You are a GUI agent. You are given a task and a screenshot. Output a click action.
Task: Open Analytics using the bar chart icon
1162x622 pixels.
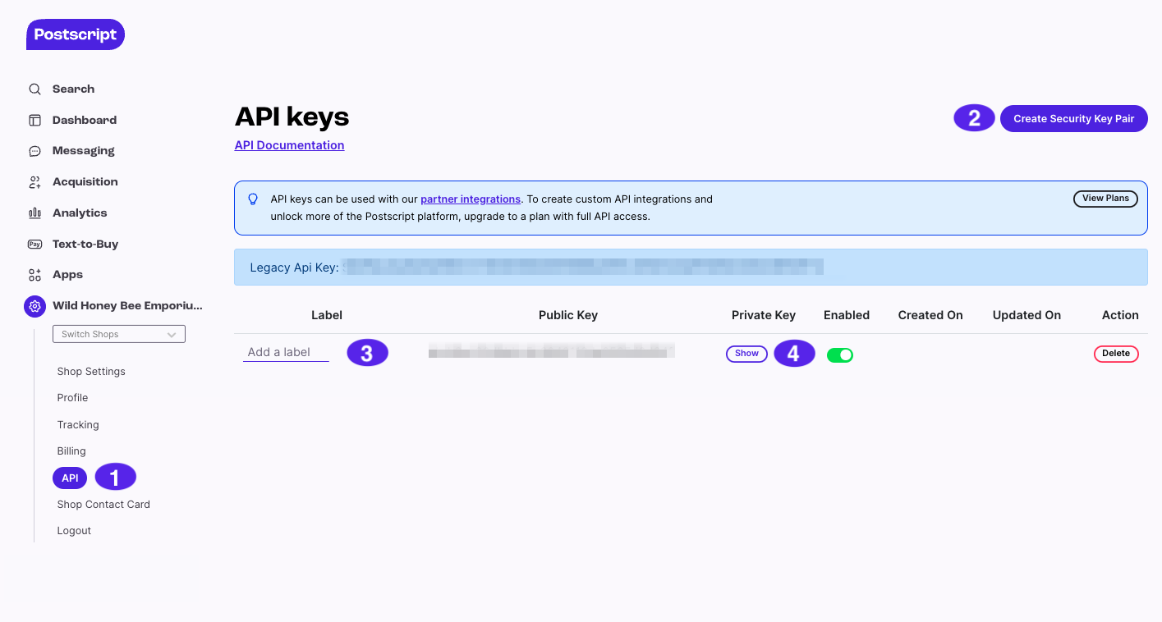tap(34, 213)
